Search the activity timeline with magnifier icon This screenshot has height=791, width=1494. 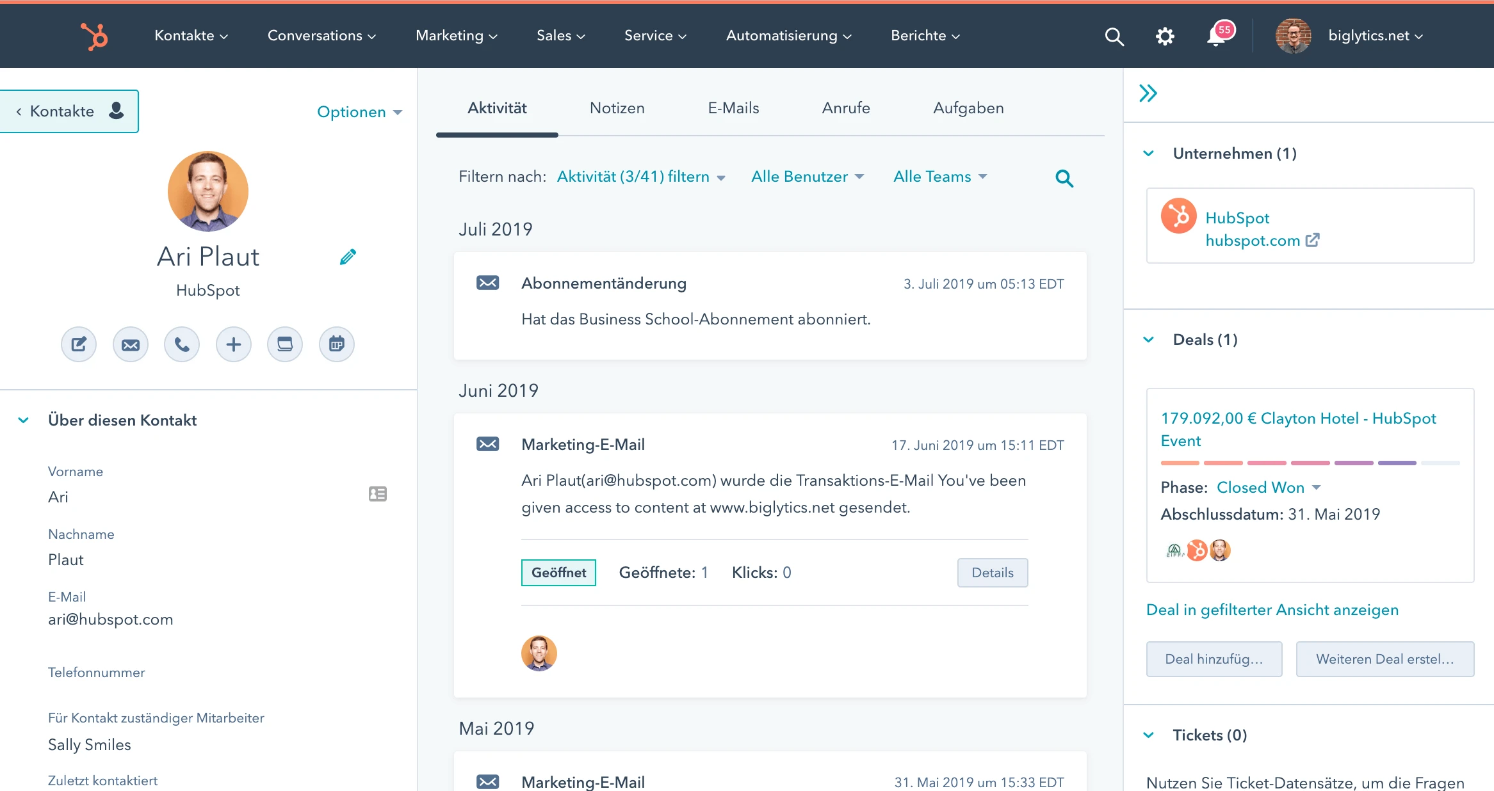[x=1064, y=179]
